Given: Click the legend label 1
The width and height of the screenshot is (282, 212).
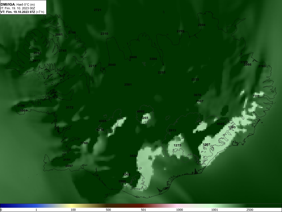Looking at the screenshot, I should click(36, 210).
